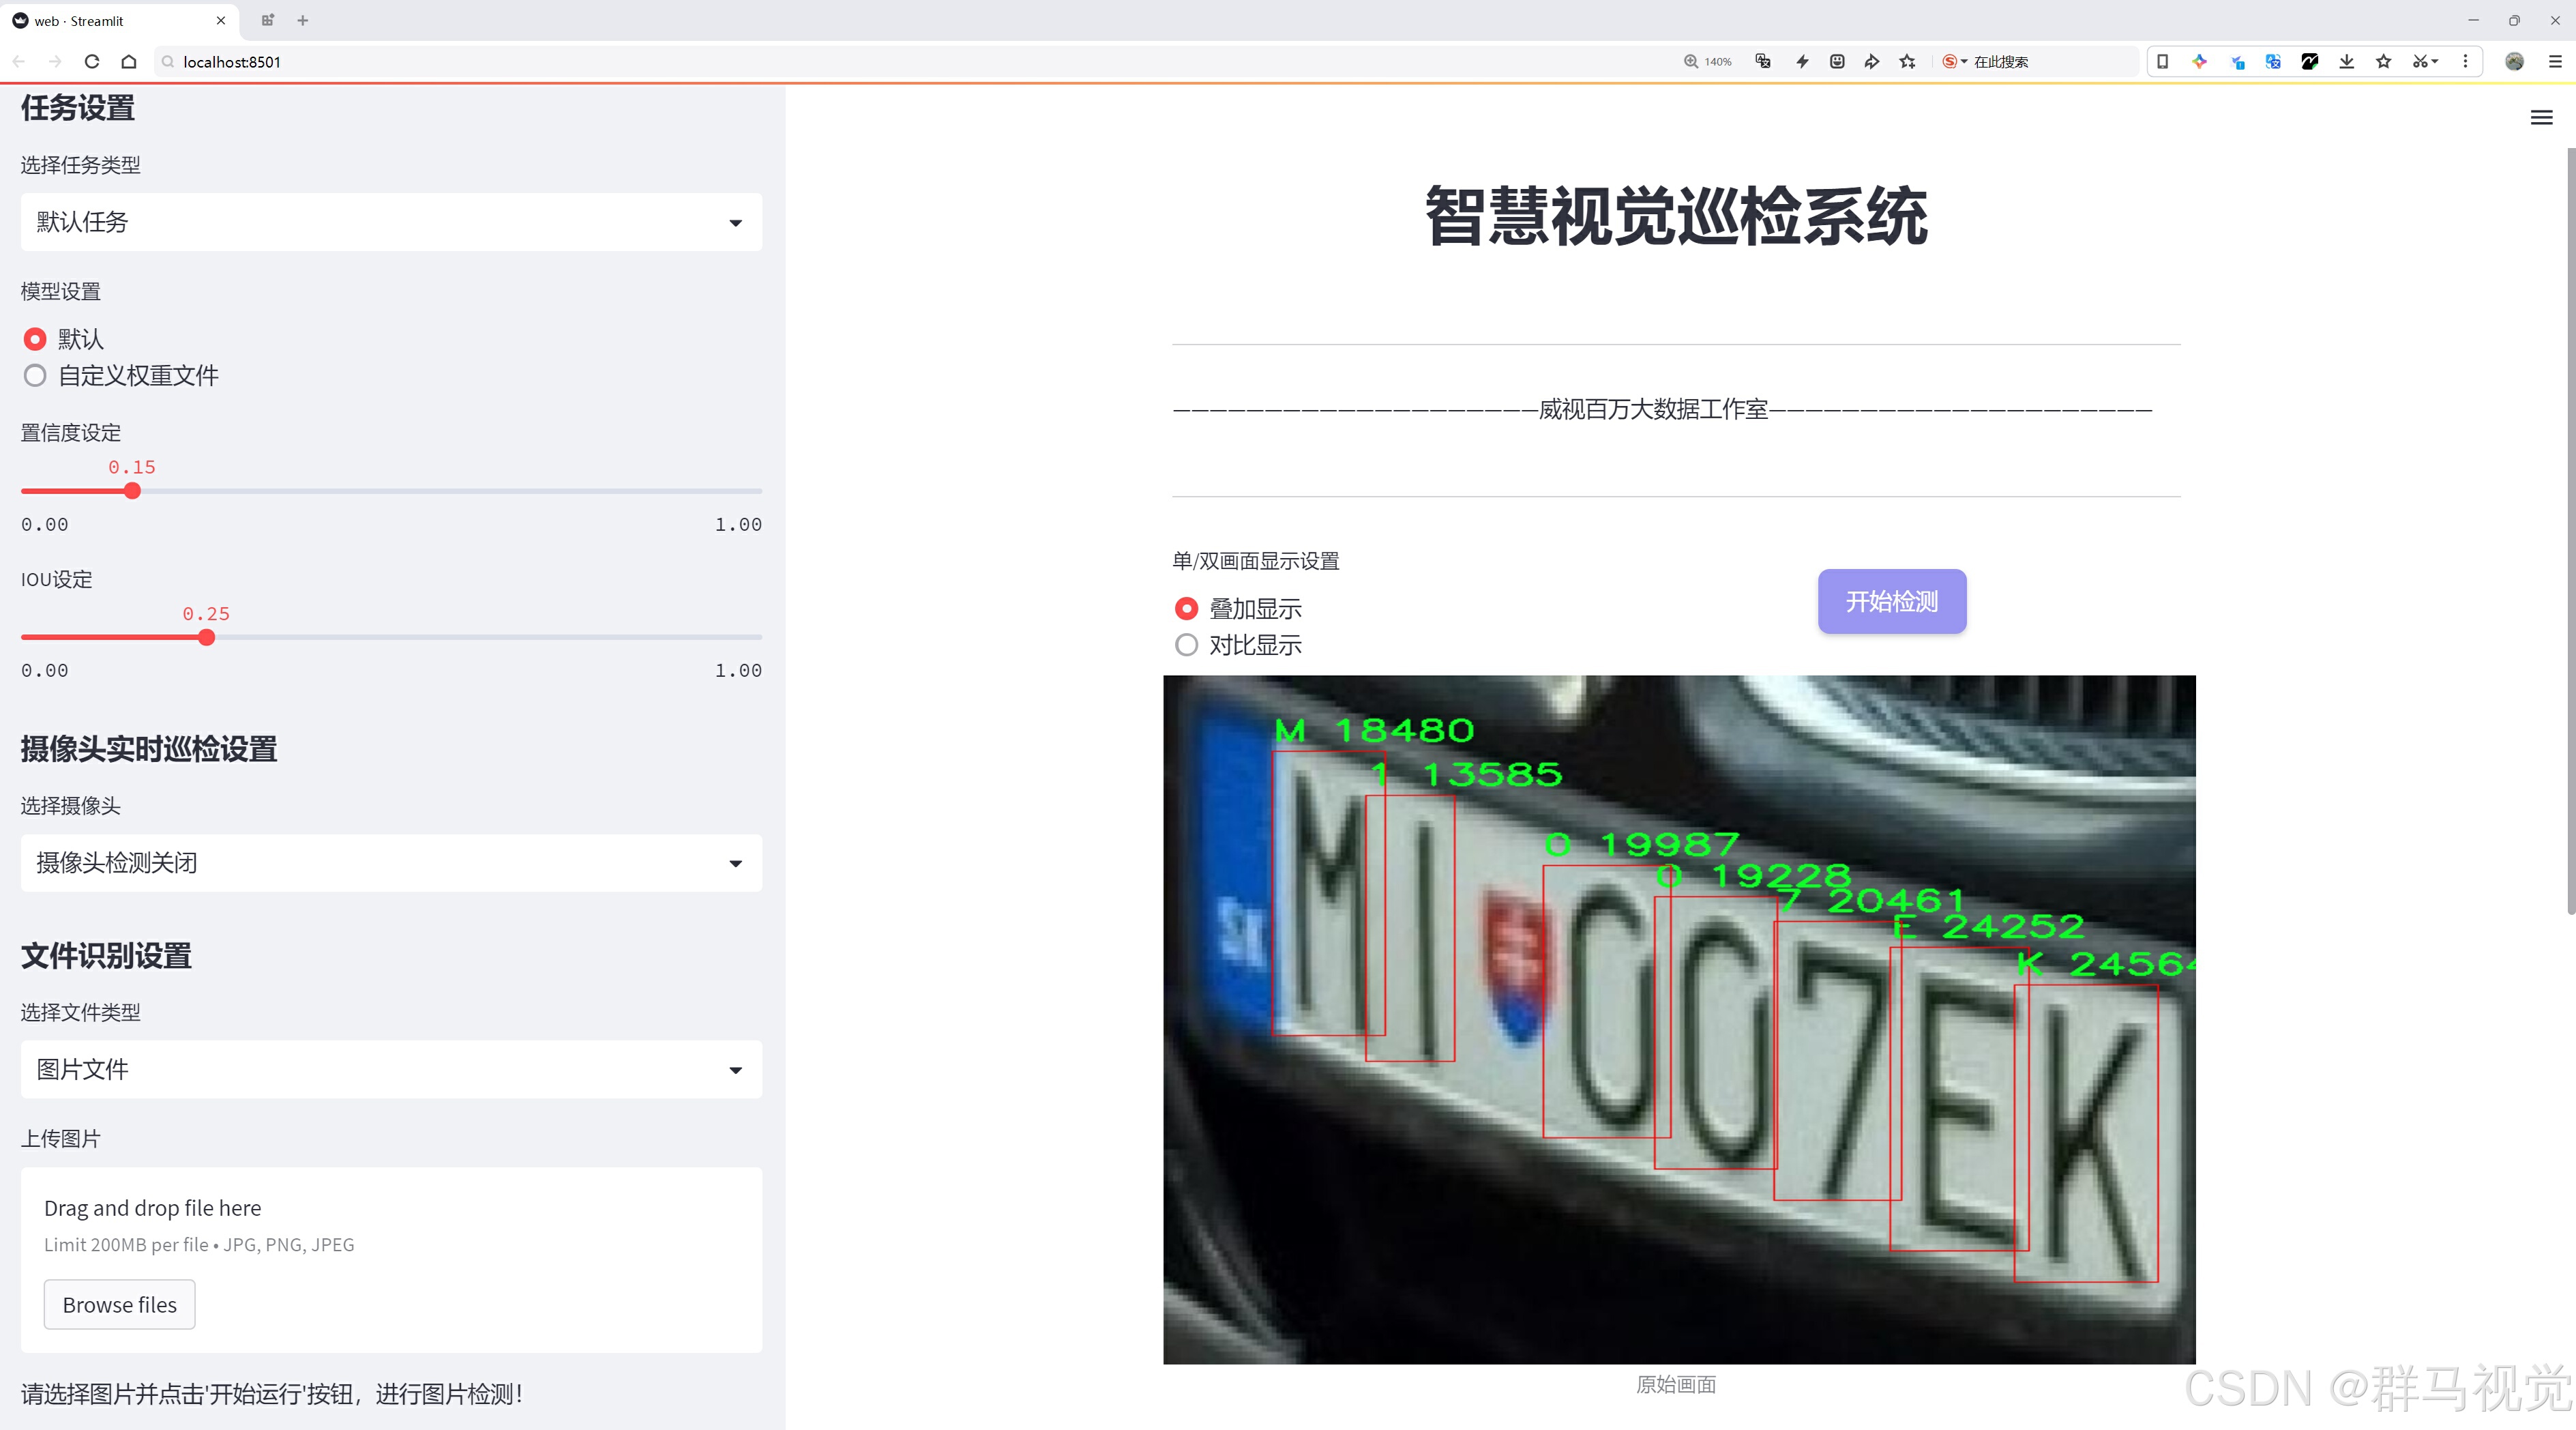Select the 叠加显示 radio option
This screenshot has width=2576, height=1430.
pyautogui.click(x=1186, y=608)
